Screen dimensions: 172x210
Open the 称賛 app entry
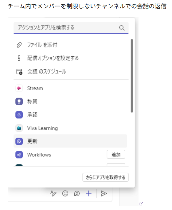[x=32, y=101]
